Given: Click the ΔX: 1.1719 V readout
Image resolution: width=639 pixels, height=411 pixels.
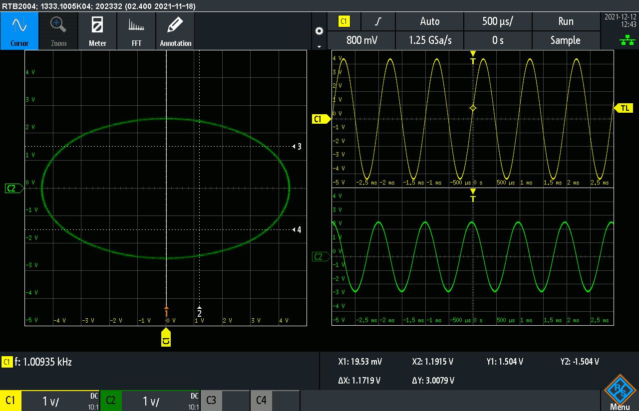Looking at the screenshot, I should click(x=359, y=381).
